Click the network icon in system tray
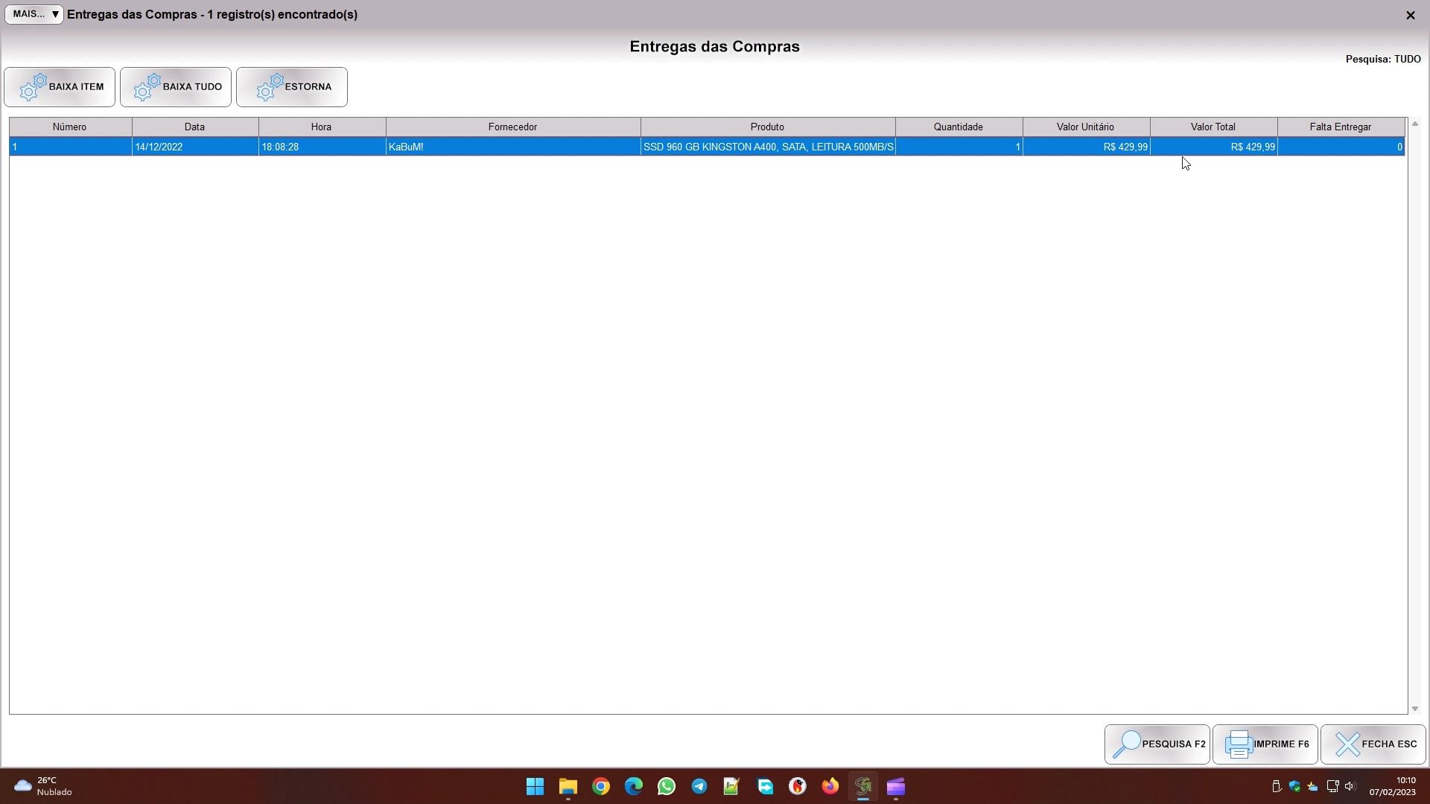This screenshot has height=804, width=1430. (x=1332, y=786)
